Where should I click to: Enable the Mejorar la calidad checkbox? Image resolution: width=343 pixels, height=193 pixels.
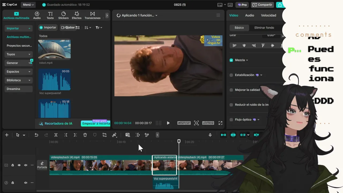231,90
